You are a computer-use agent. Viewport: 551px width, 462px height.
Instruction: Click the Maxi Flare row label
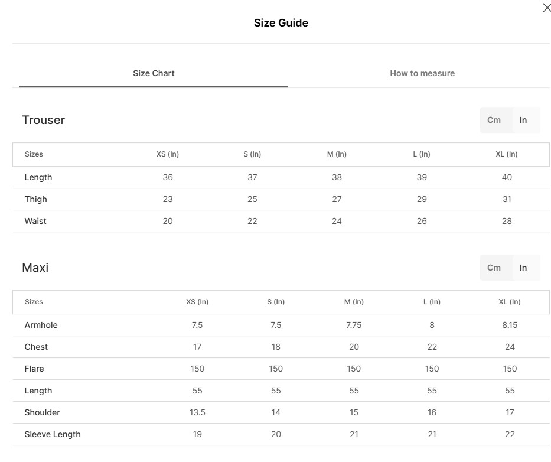[x=34, y=369]
